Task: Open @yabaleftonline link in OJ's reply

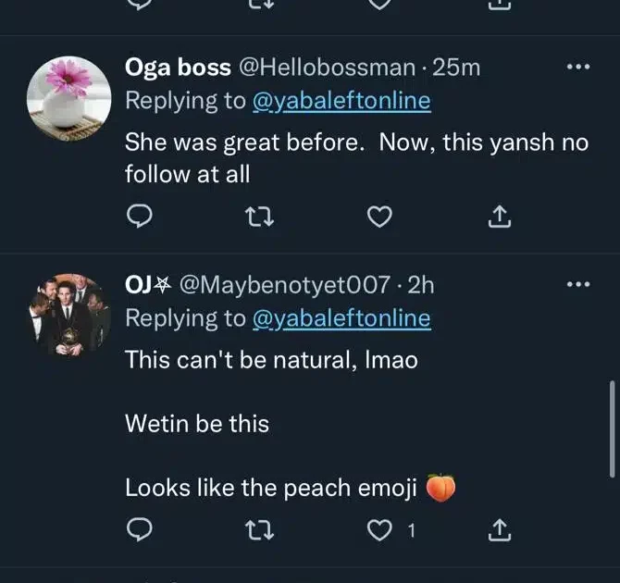Action: (x=341, y=318)
